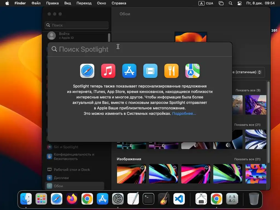Open first Google Chrome icon in Dock

pyautogui.click(x=87, y=199)
